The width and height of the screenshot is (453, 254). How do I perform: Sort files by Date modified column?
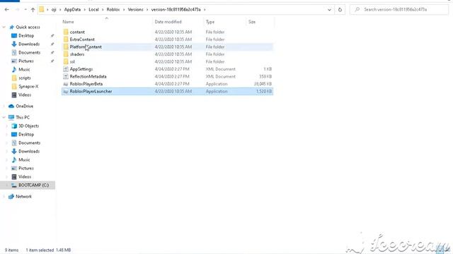168,22
